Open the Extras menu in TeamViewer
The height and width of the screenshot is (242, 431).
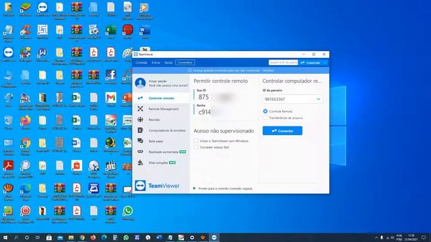[156, 63]
